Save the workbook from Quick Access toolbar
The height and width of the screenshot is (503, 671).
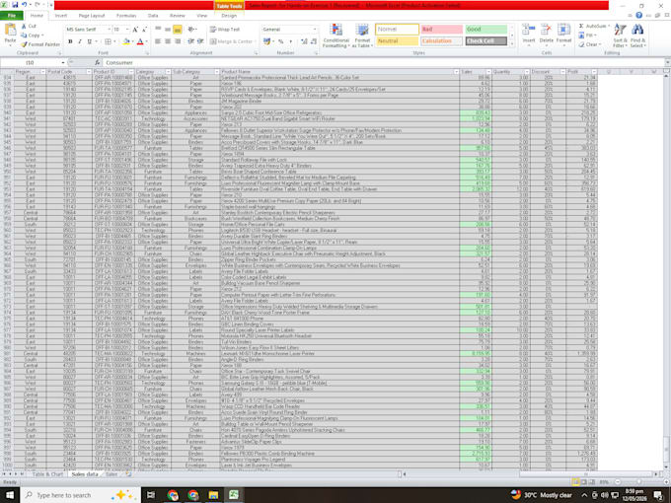[x=15, y=5]
